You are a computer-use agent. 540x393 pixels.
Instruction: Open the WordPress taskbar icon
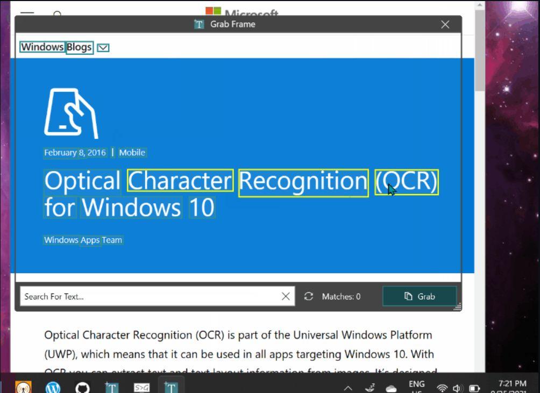pos(53,388)
